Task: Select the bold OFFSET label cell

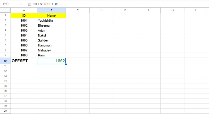Action: [24, 61]
